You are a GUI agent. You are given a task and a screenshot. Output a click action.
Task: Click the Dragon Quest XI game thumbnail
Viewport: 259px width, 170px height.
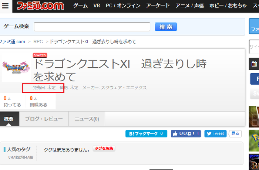[16, 68]
